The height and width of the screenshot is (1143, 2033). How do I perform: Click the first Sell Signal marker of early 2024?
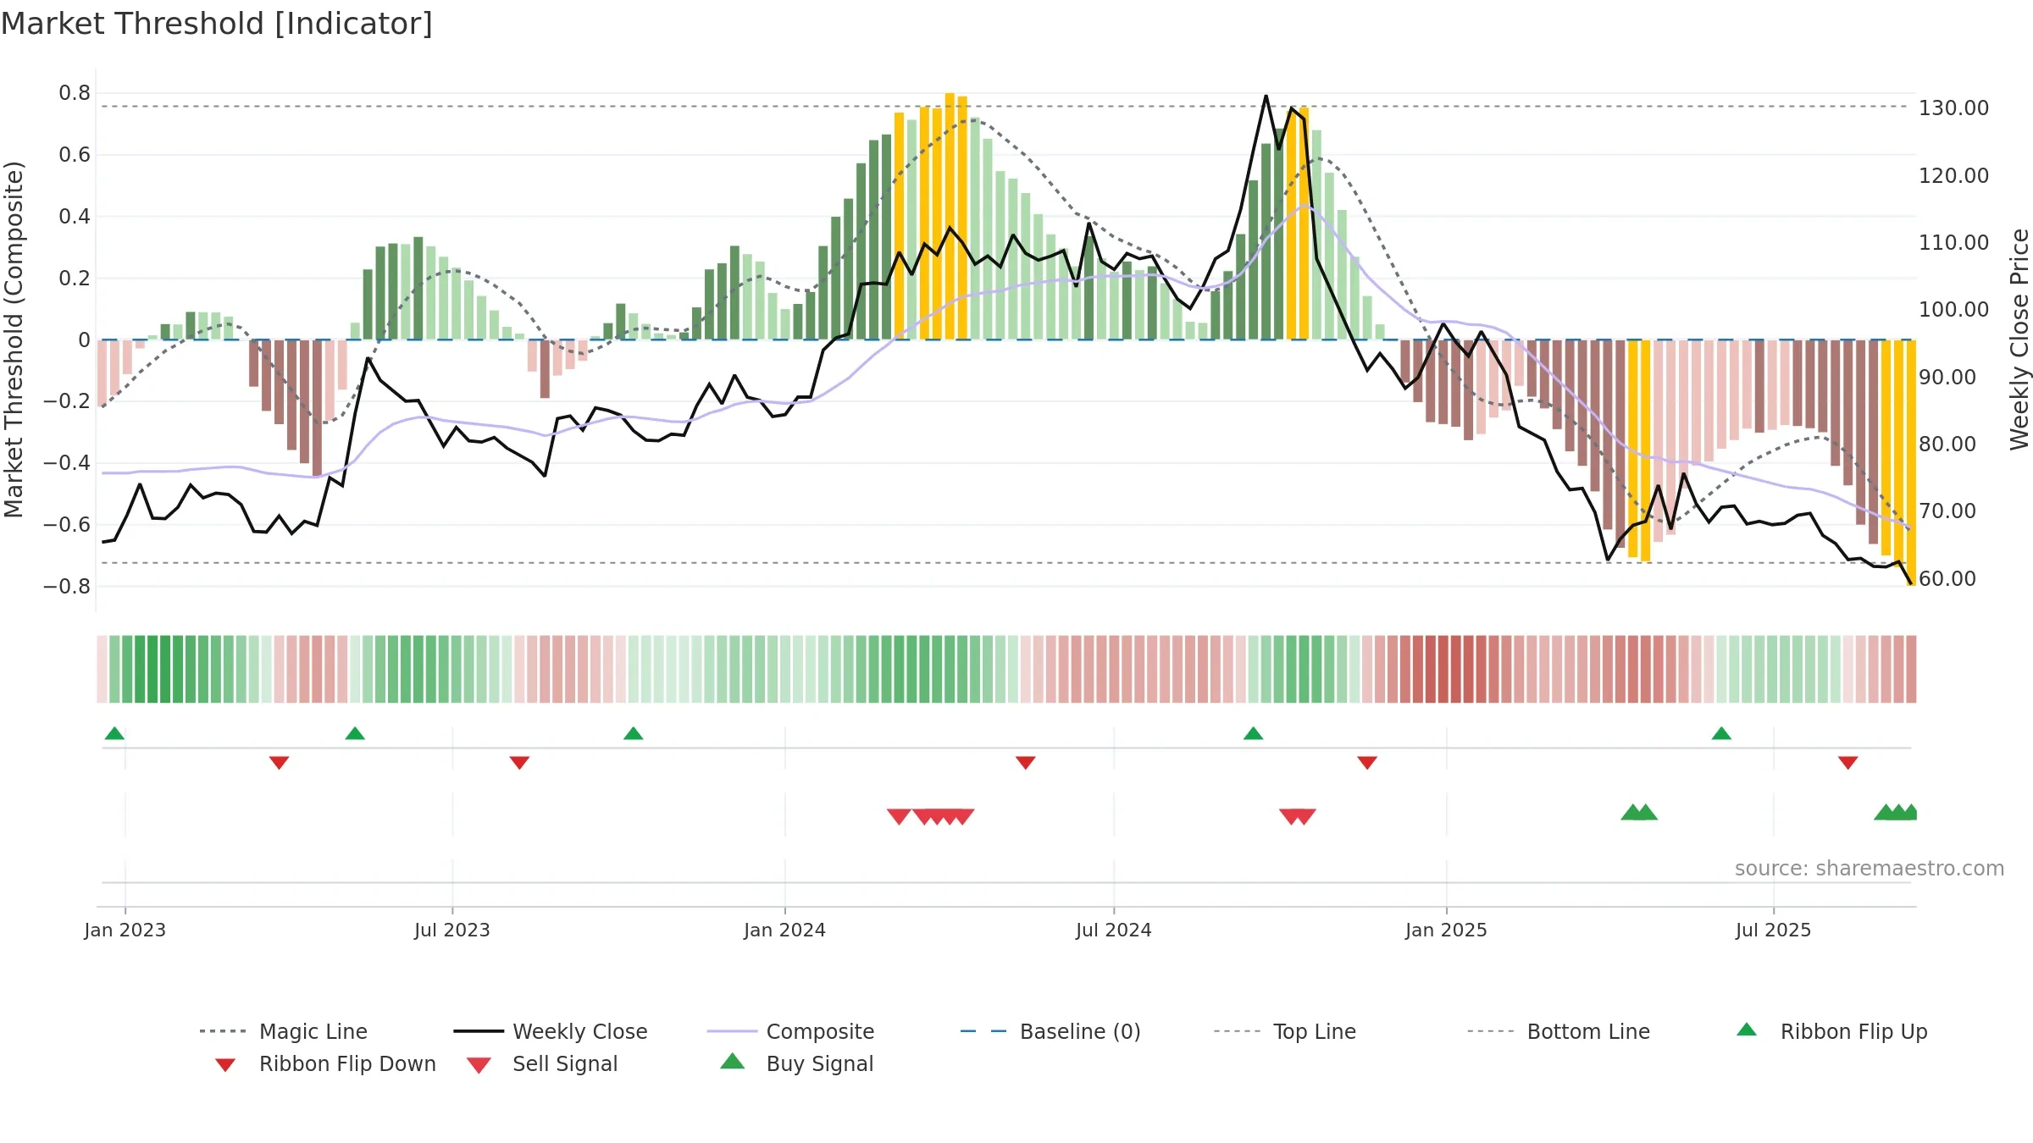[899, 816]
